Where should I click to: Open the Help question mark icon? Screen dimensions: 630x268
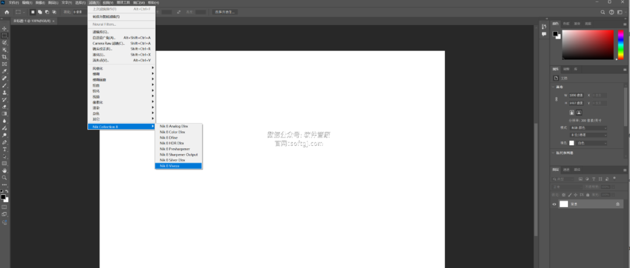[612, 12]
